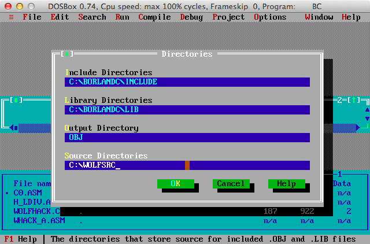Click the macOS yellow minimize button
370x244 pixels.
point(20,6)
